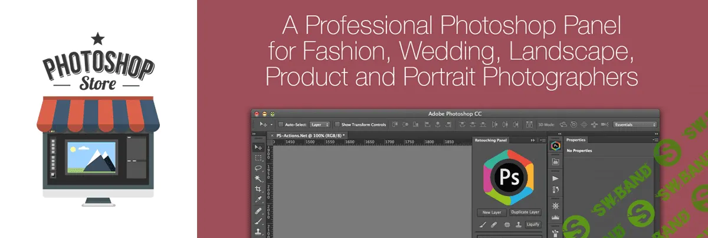Enable the Auto-Select checkbox
This screenshot has width=708, height=238.
281,125
